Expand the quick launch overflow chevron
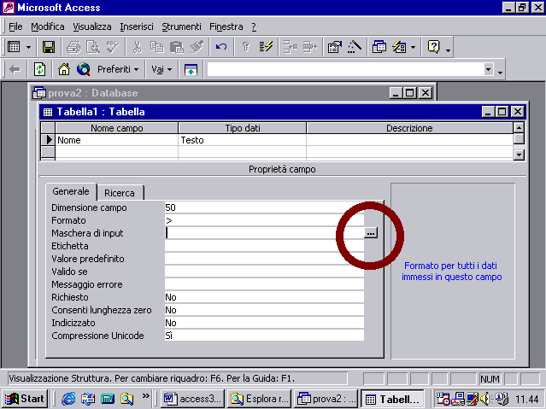 pos(145,396)
